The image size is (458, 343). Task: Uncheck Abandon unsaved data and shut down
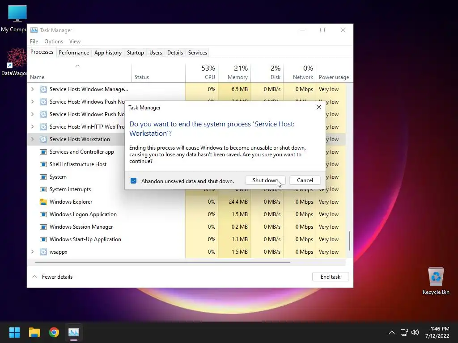pos(133,181)
